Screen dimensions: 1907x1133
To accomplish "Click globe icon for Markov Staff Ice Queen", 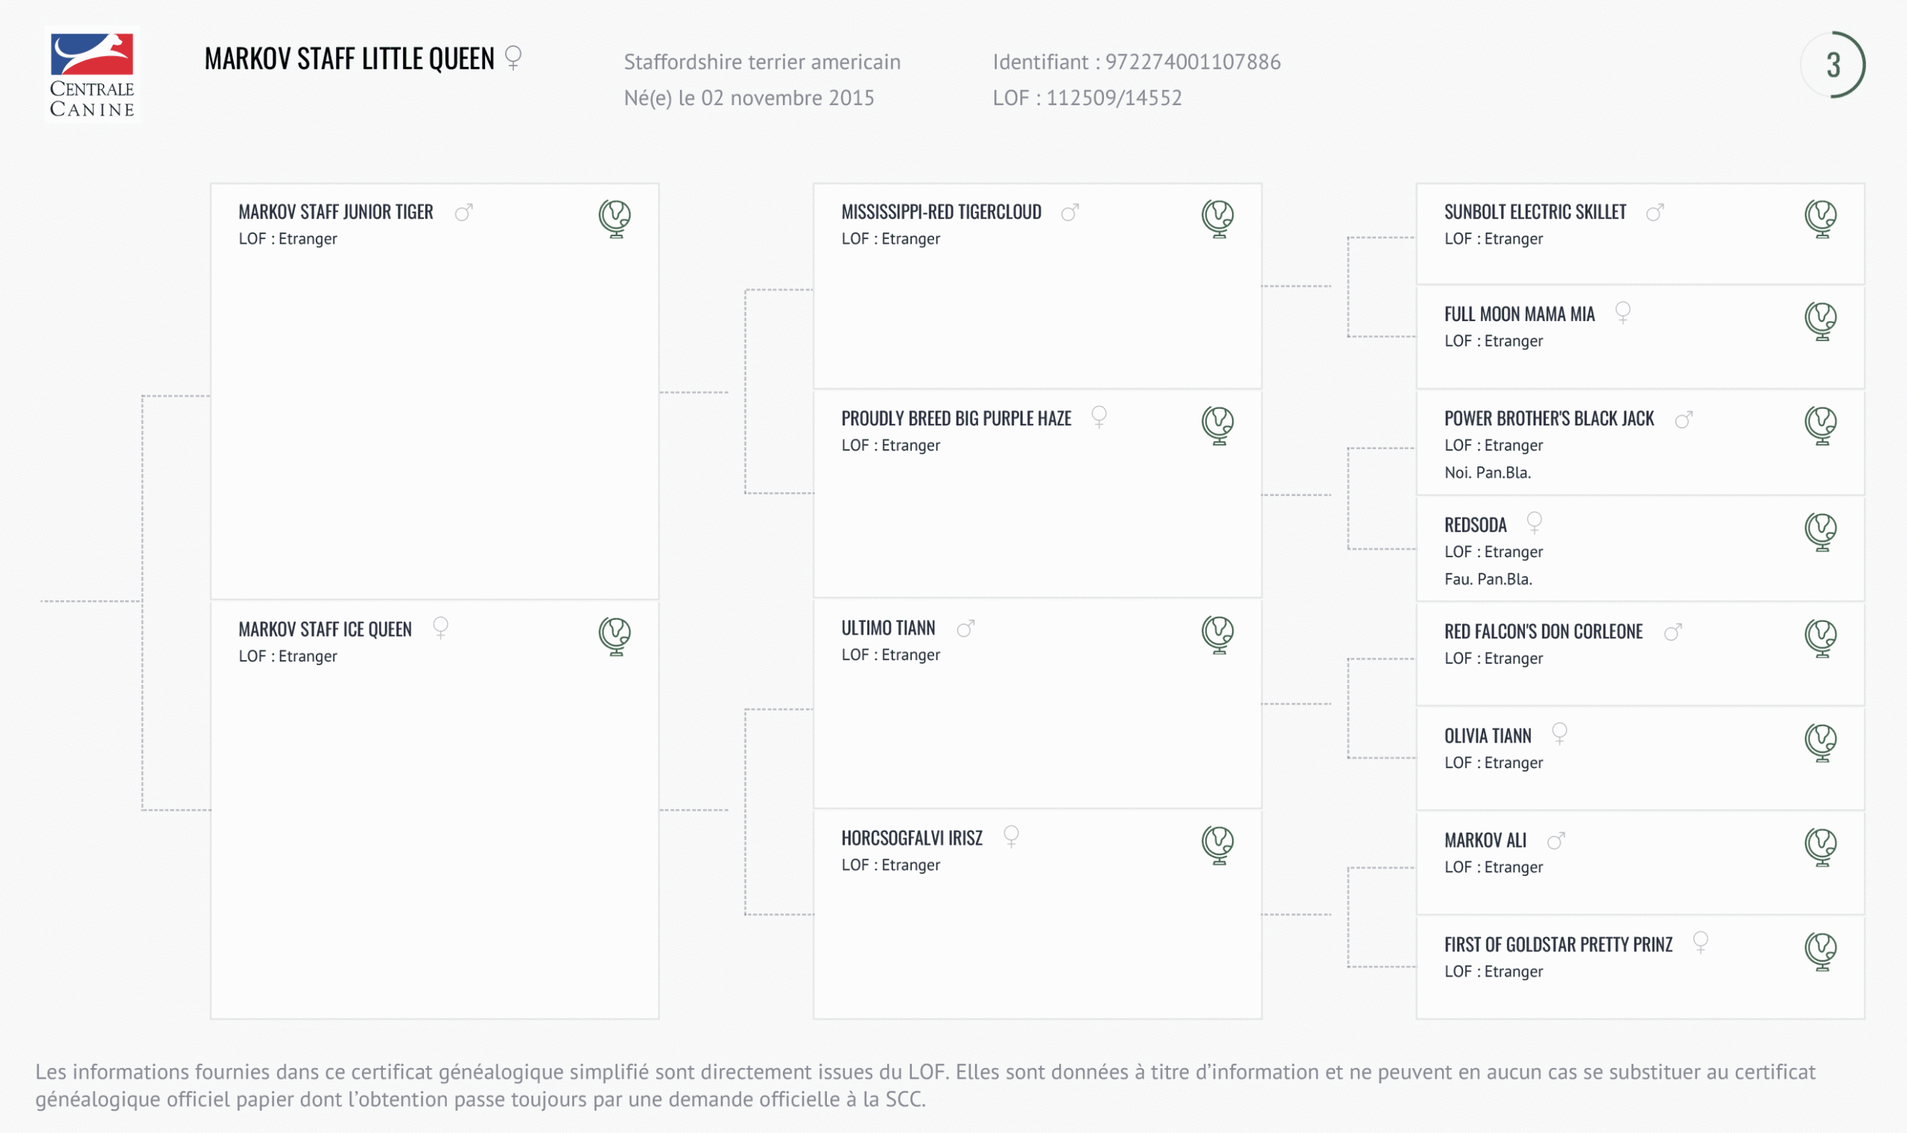I will pos(615,636).
